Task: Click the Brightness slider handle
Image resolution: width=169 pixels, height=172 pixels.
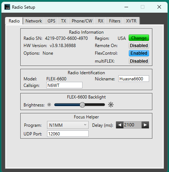Action: [x=83, y=105]
